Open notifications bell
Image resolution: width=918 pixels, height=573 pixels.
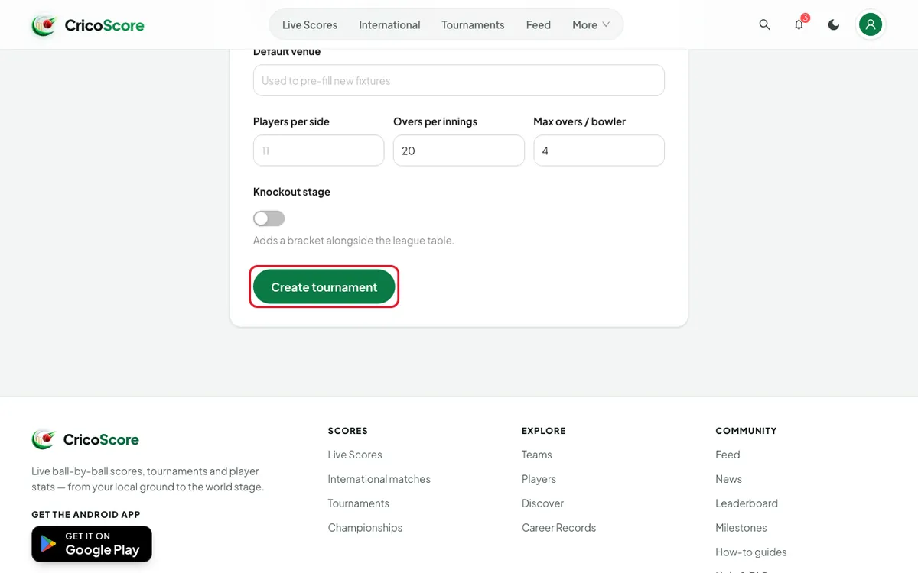[799, 24]
